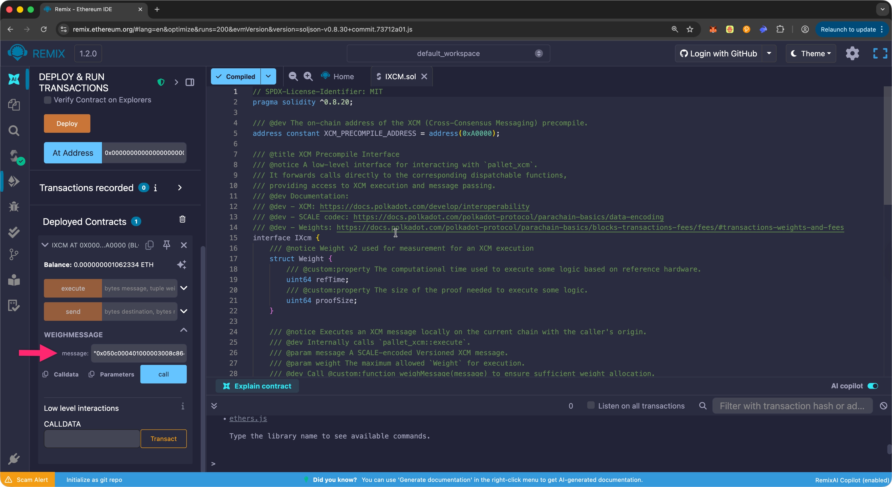Open the File Explorer sidebar icon

[x=14, y=105]
